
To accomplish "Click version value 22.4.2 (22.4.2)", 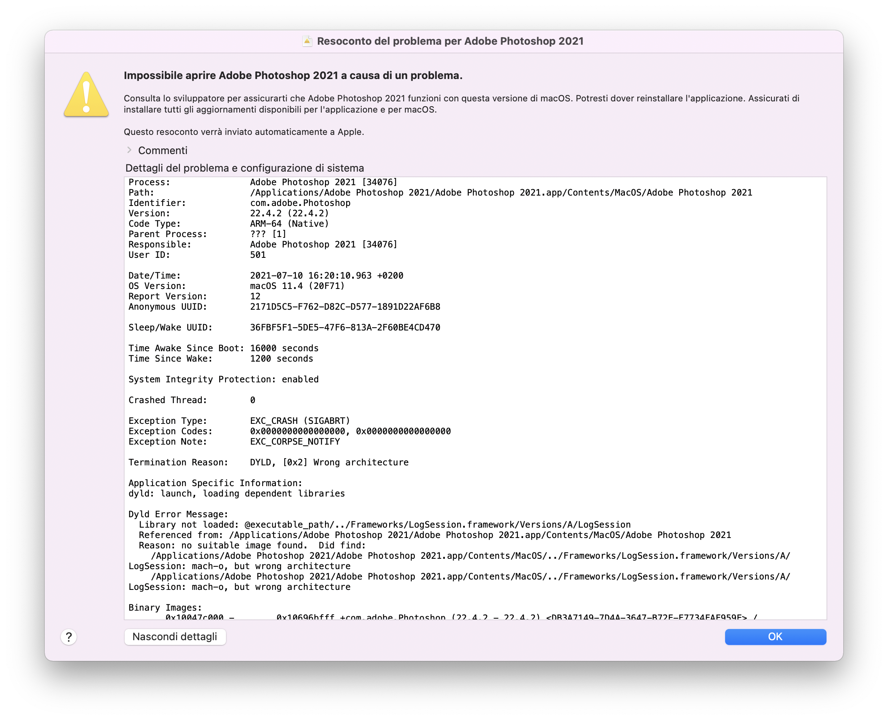I will tap(289, 213).
